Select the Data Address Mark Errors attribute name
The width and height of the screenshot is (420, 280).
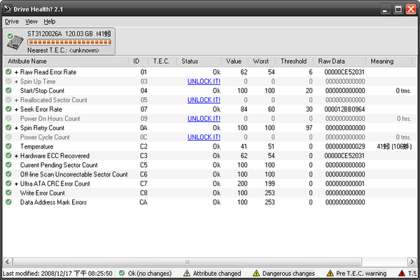coord(53,202)
